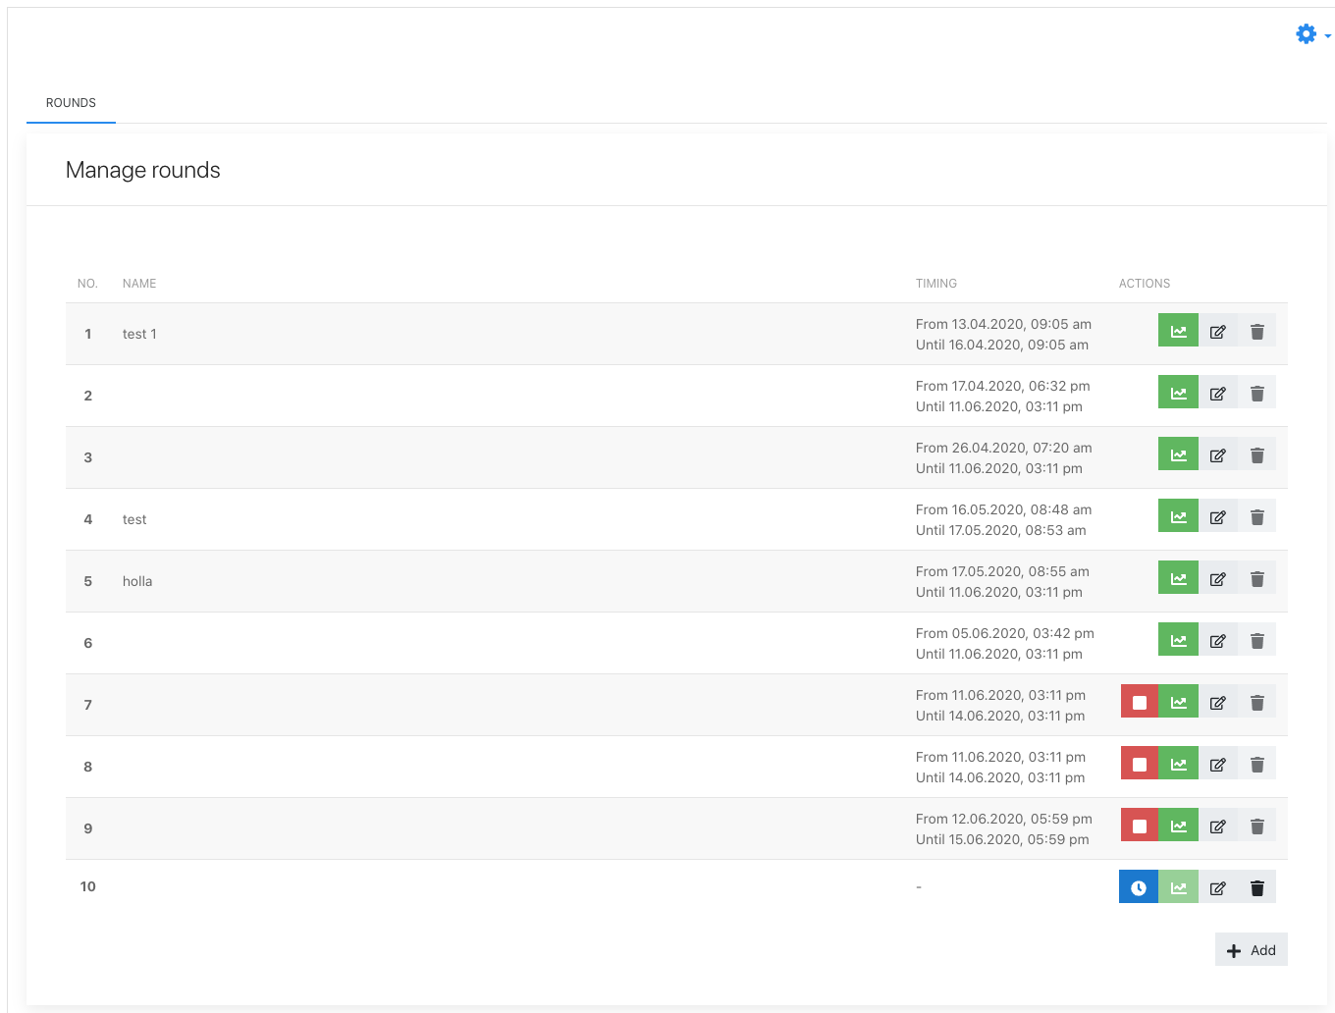
Task: Switch to the Rounds tab
Action: click(71, 103)
